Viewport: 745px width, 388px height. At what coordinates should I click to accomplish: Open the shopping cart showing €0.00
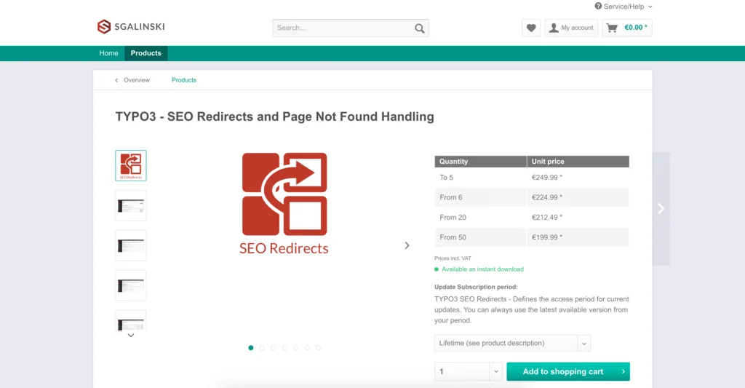click(626, 28)
